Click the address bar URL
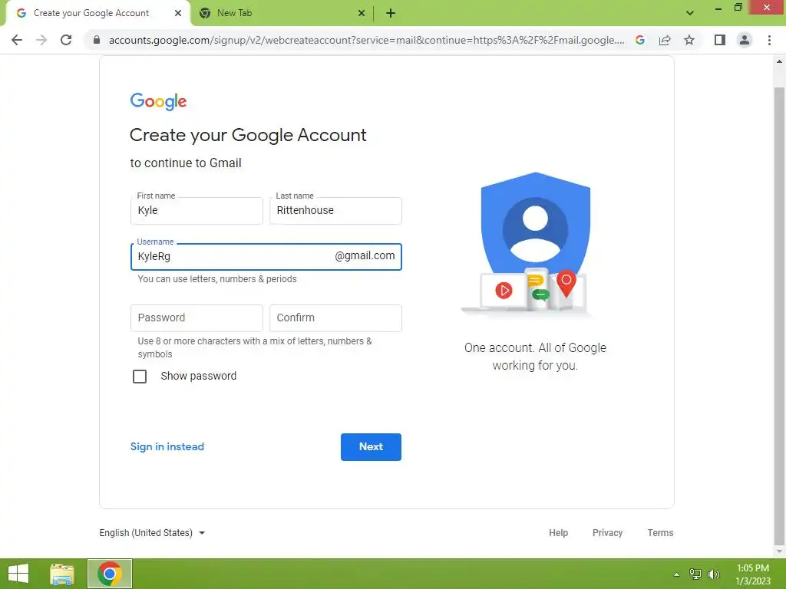 (x=366, y=40)
